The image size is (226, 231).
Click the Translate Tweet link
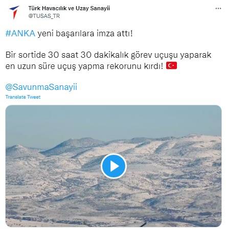[23, 97]
